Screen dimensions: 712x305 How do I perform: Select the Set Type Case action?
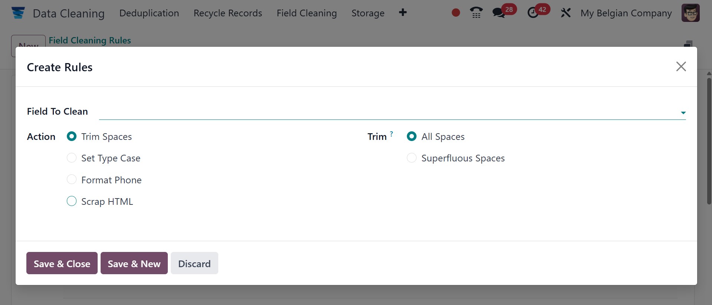[x=72, y=158]
